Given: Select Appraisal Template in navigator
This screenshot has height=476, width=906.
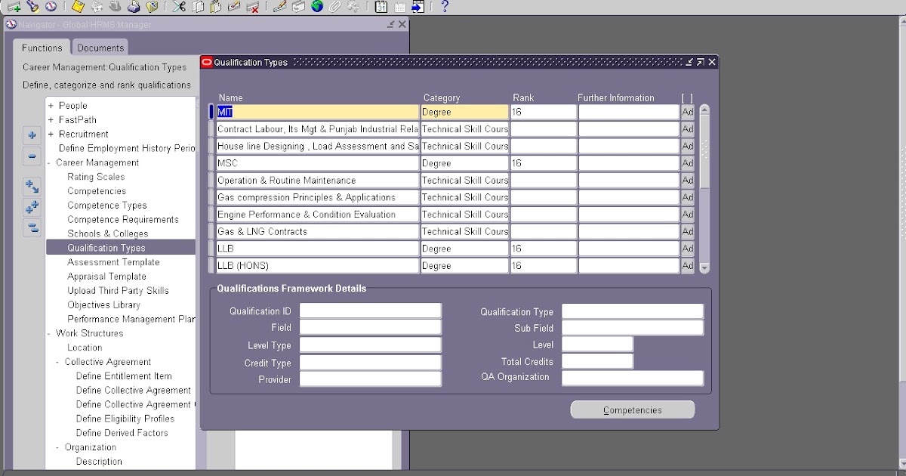Looking at the screenshot, I should 106,277.
